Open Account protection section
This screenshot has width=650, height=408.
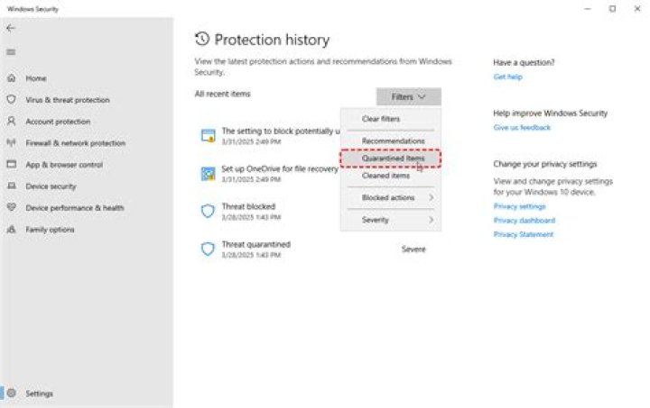tap(58, 122)
